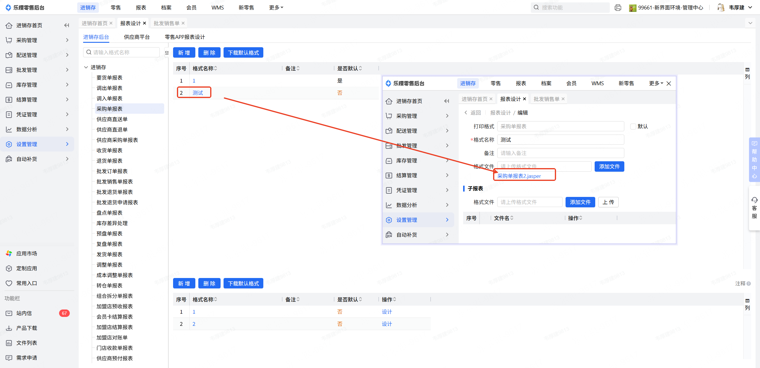Sort by 格式名称 column in top table

point(216,68)
